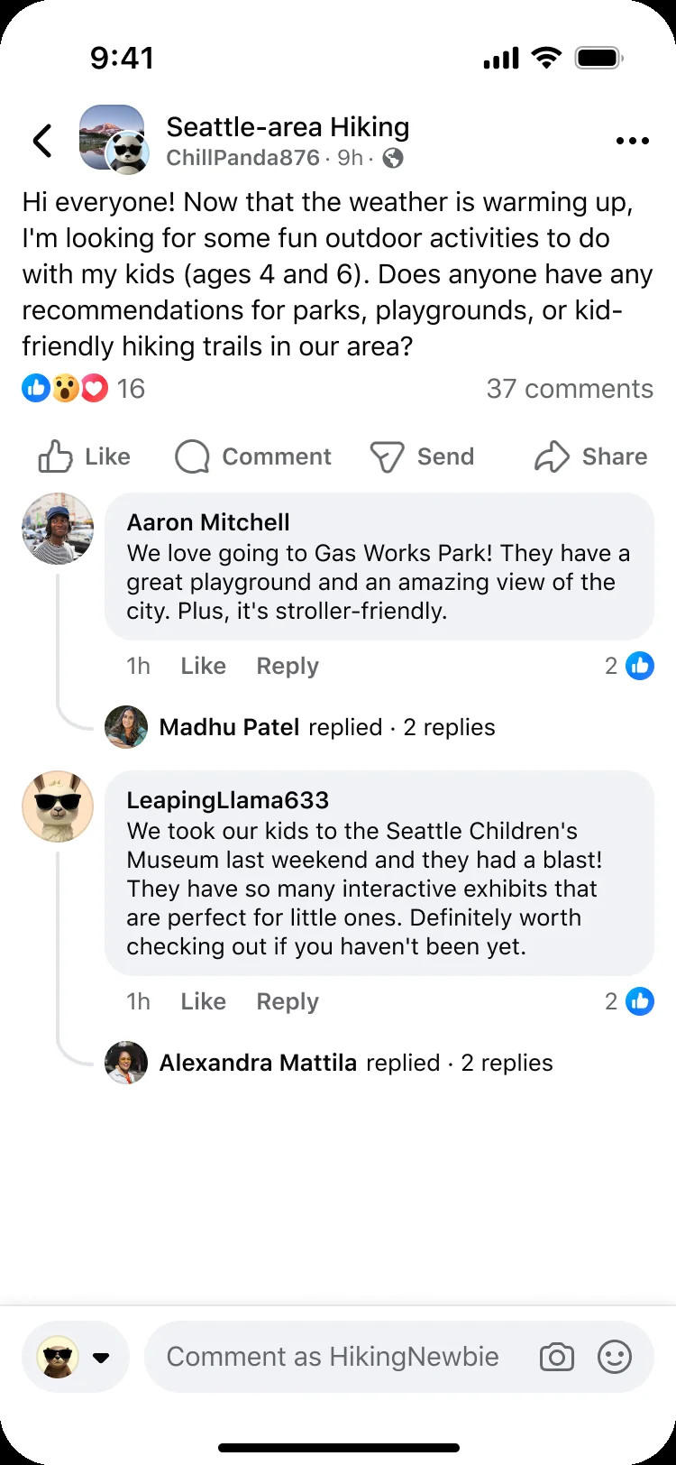The image size is (676, 1465).
Task: Expand Alexandra Mattila's 2 replies
Action: 329,1063
